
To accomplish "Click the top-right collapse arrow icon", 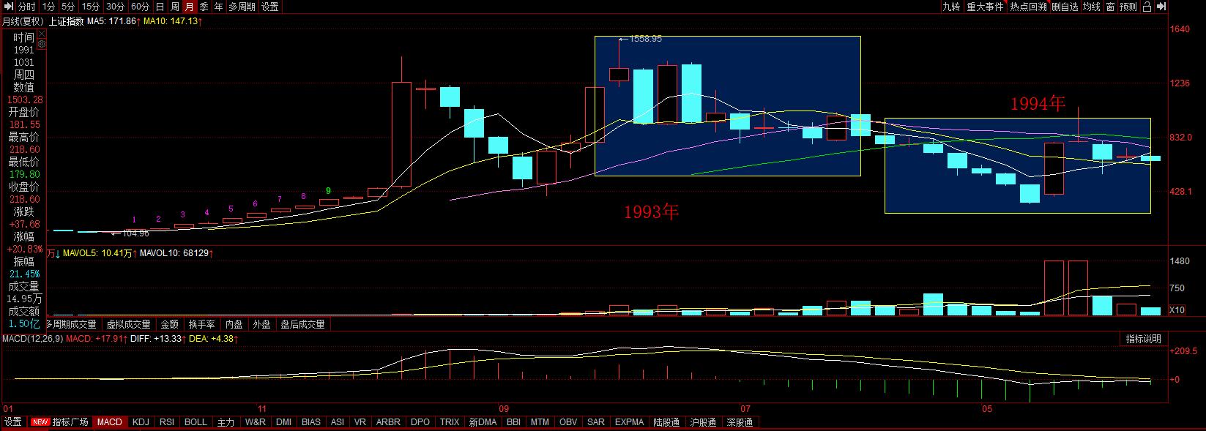I will pos(1161,7).
